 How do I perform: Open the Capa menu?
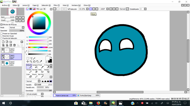(x=35, y=5)
